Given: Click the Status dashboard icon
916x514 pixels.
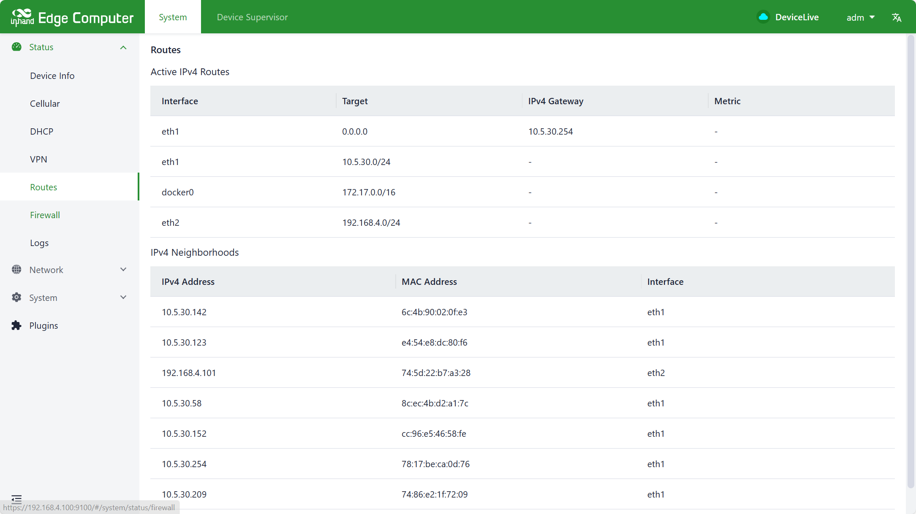Looking at the screenshot, I should (x=16, y=47).
